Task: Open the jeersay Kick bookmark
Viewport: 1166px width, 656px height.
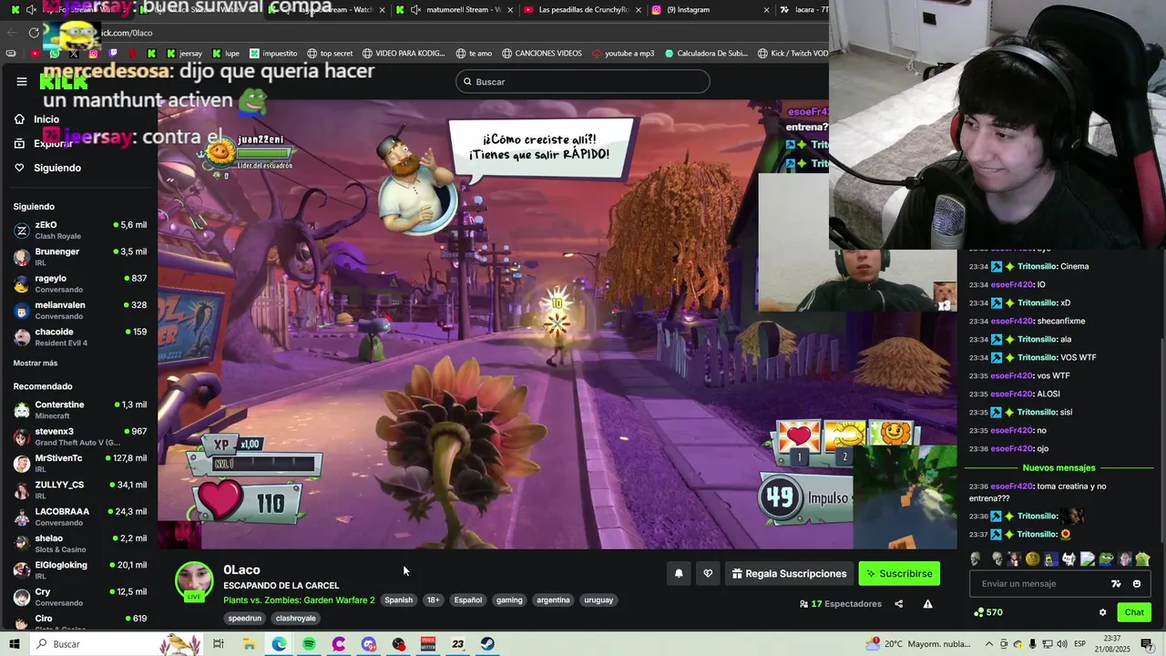Action: coord(183,54)
